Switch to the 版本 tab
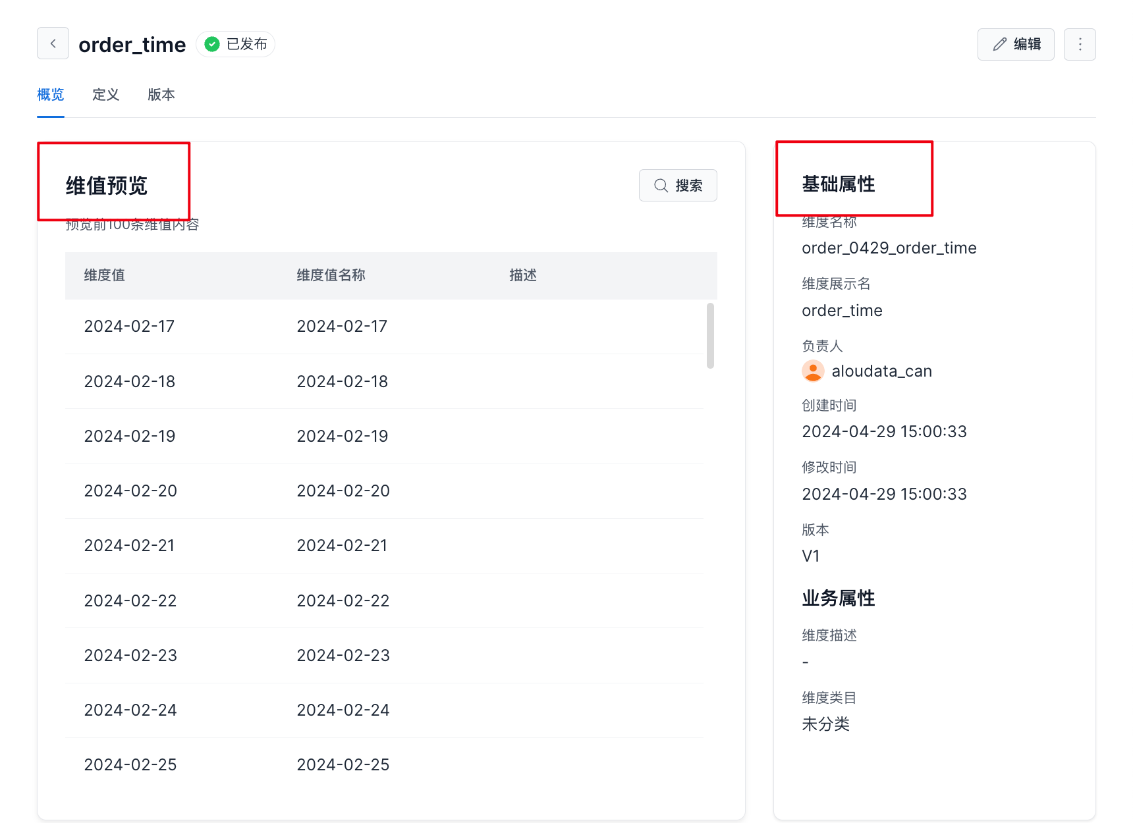 pyautogui.click(x=161, y=95)
